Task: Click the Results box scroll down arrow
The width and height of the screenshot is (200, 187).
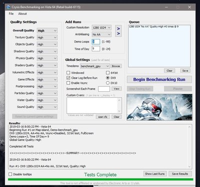Action: (189, 167)
